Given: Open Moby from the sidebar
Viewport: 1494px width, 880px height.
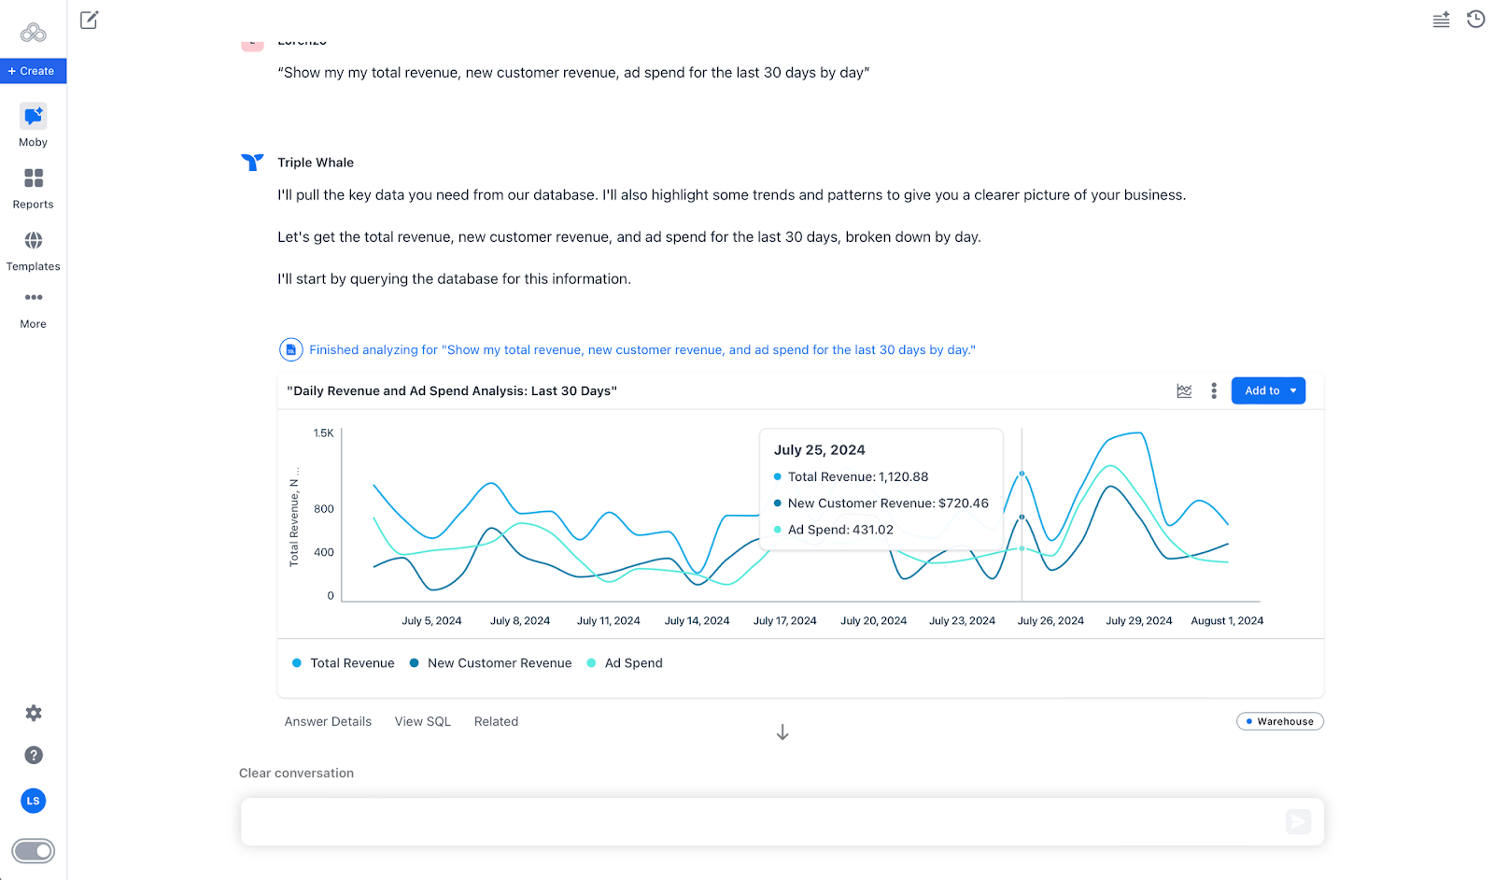Looking at the screenshot, I should [x=33, y=124].
